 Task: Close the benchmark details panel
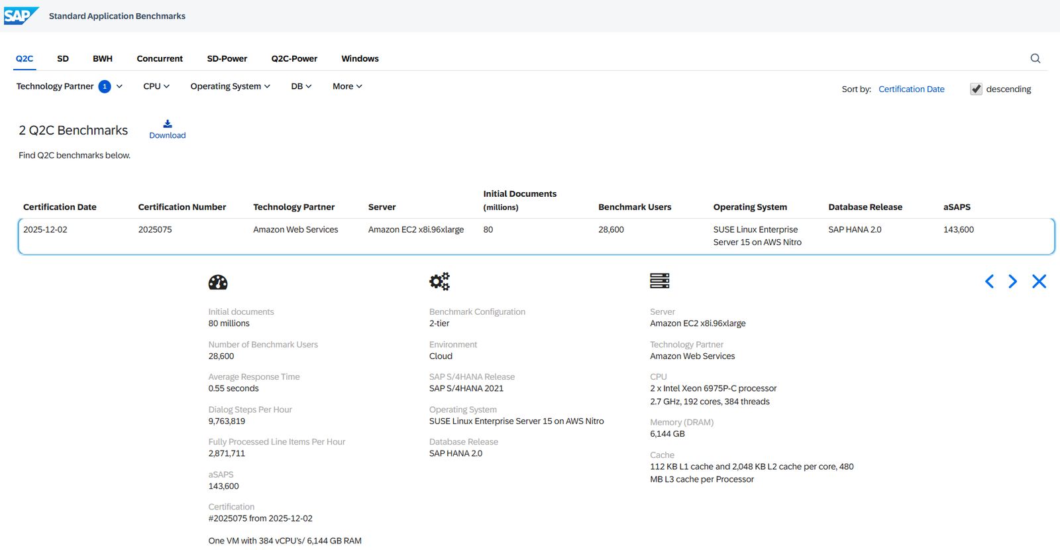(x=1039, y=282)
